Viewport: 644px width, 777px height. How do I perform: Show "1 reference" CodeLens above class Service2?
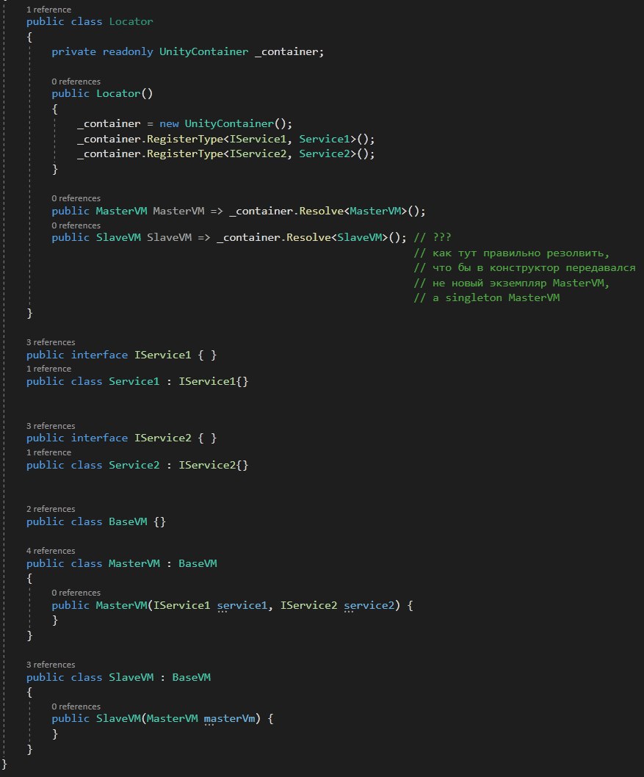coord(48,452)
